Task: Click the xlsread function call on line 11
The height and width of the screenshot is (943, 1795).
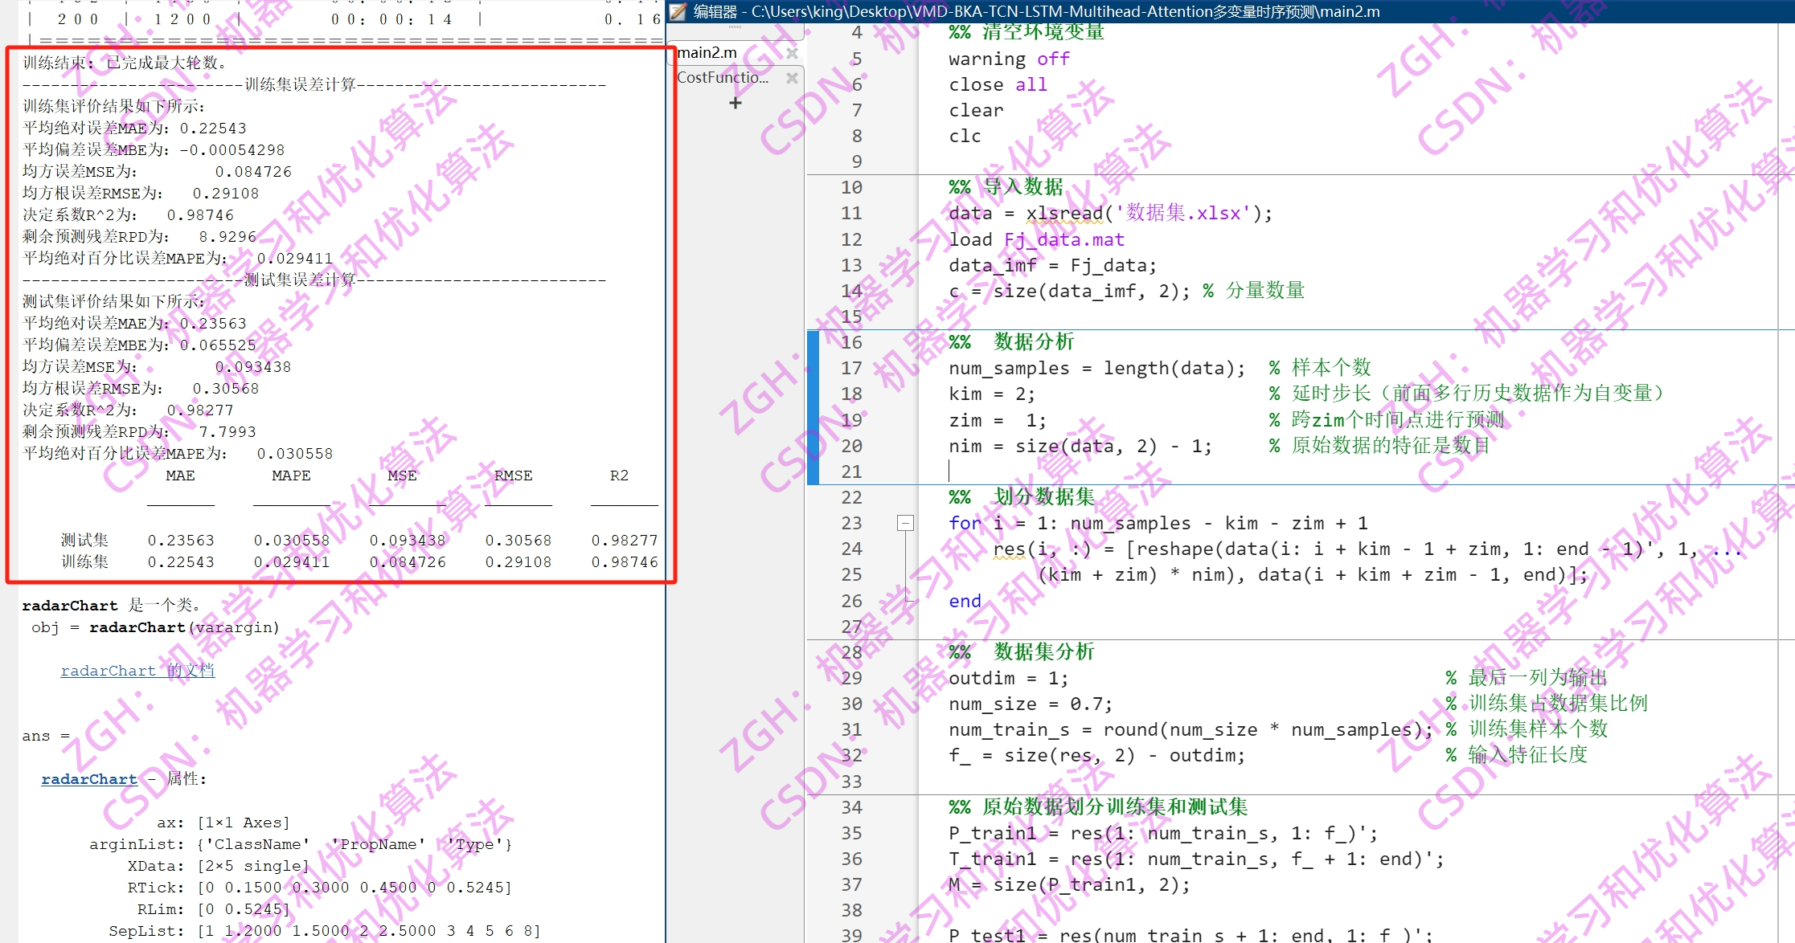Action: pyautogui.click(x=1063, y=214)
